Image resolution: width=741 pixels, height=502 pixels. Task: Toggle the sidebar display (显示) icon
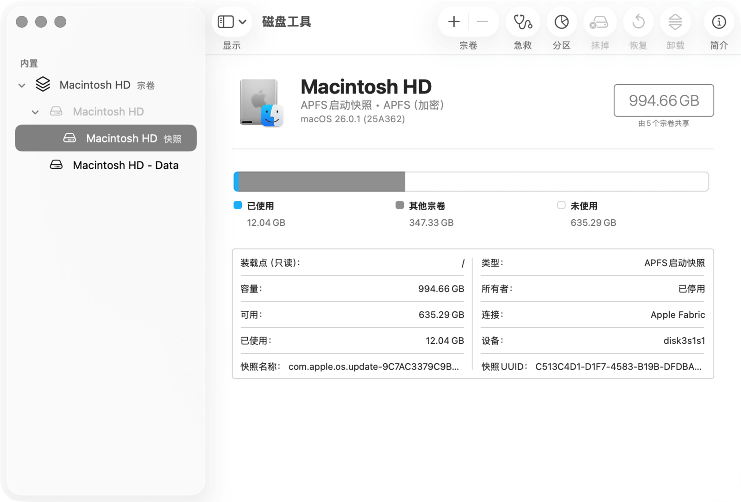[226, 22]
